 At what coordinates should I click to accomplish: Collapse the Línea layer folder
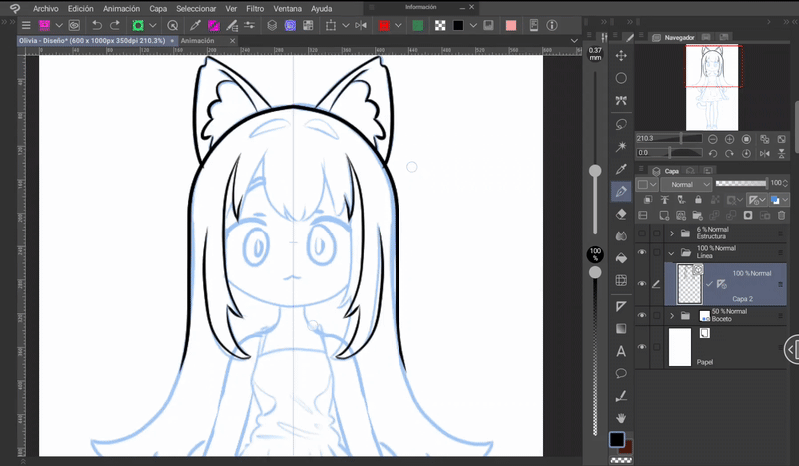(670, 252)
